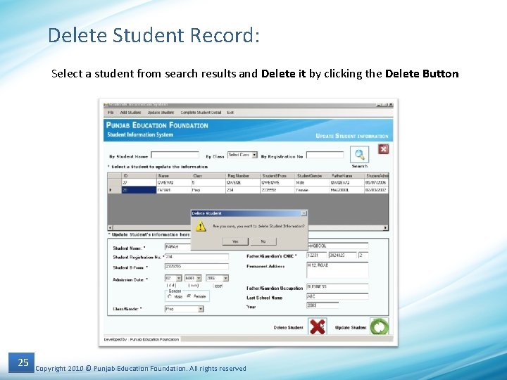507x380 pixels.
Task: Select the row with ID 27
Action: [x=248, y=182]
